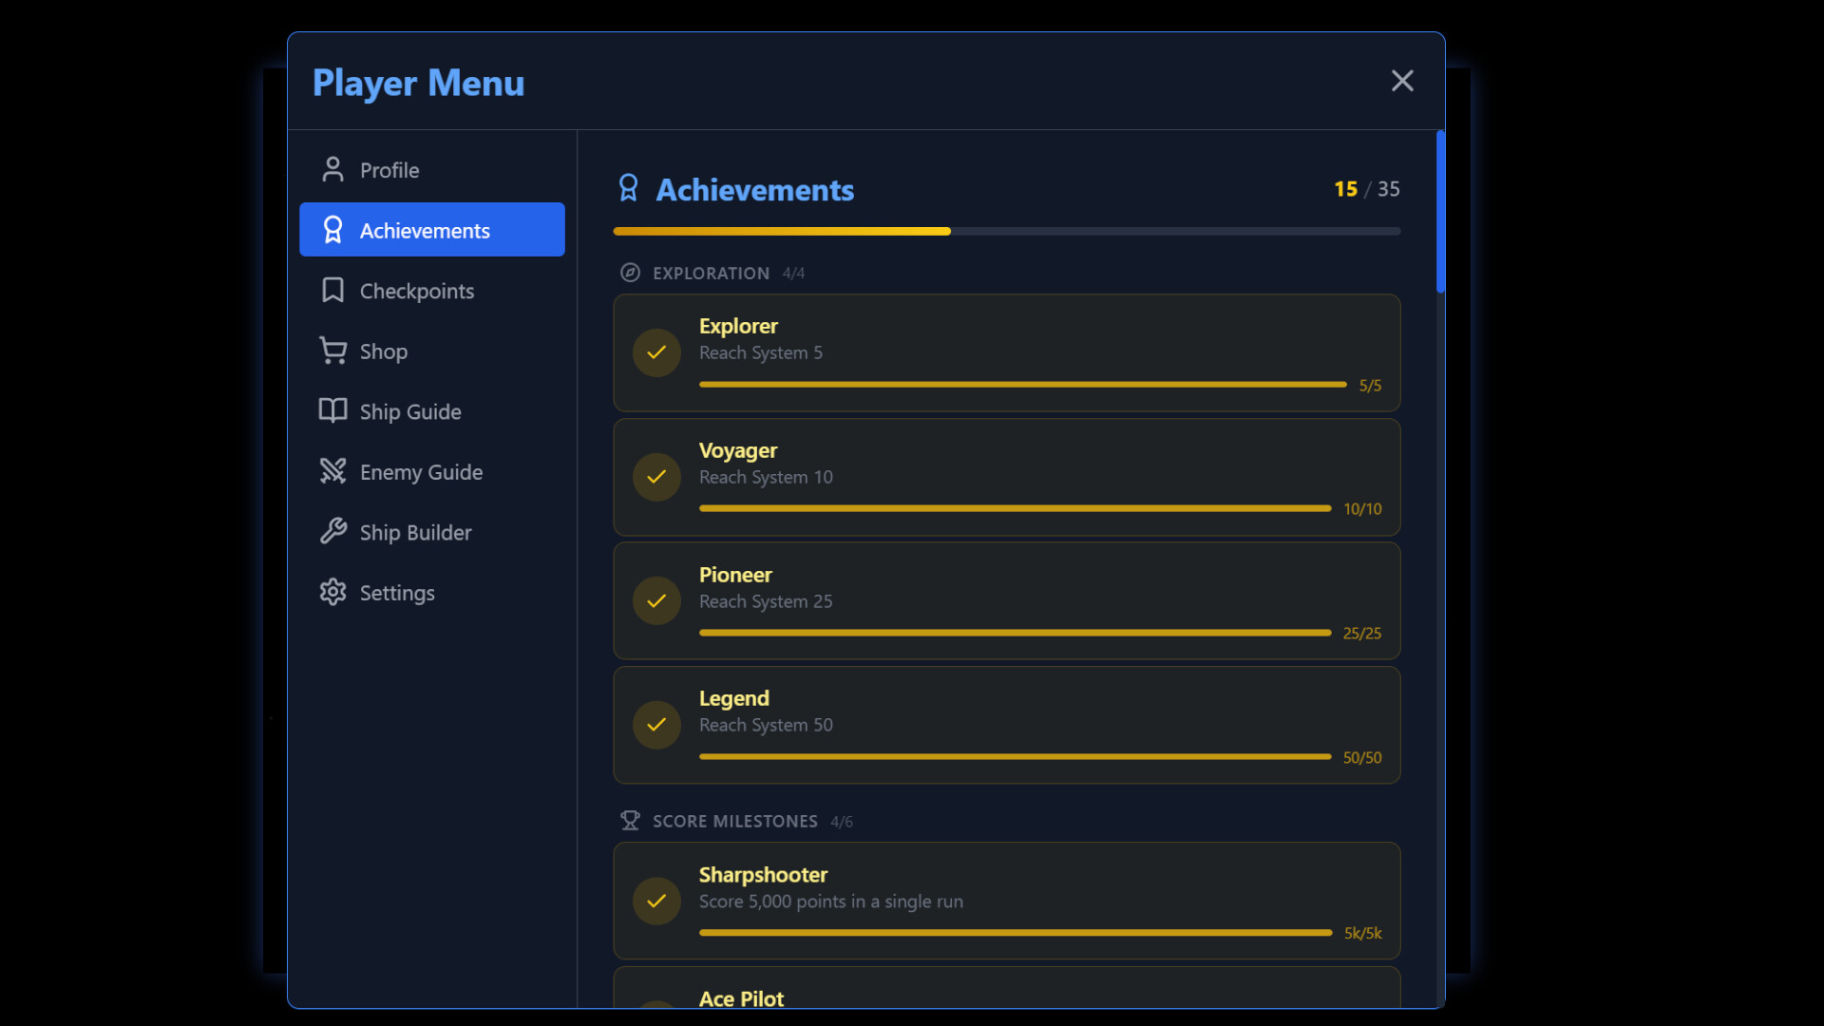Click the Exploration section compass icon
Screen dimensions: 1824x1026
[630, 274]
